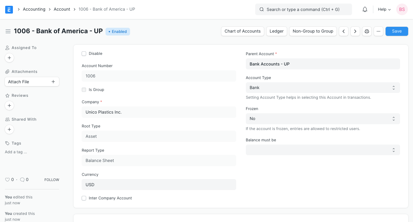Go to Accounting via the breadcrumb
The width and height of the screenshot is (413, 222).
pyautogui.click(x=34, y=9)
